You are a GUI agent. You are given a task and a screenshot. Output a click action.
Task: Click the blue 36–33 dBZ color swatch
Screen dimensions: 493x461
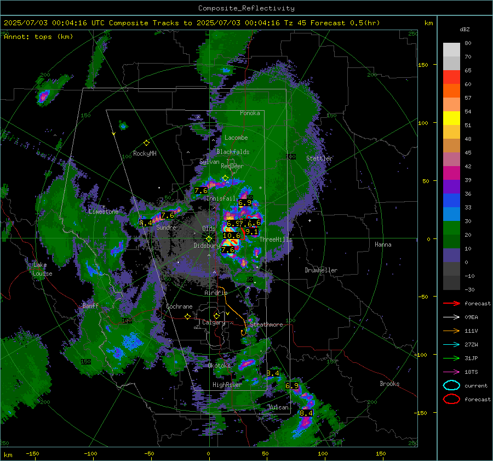click(x=451, y=201)
